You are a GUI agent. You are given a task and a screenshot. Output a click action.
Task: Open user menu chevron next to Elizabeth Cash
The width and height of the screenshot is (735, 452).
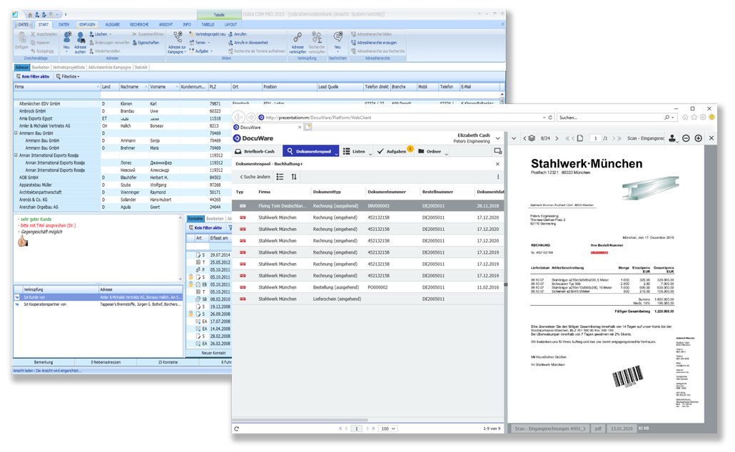498,138
